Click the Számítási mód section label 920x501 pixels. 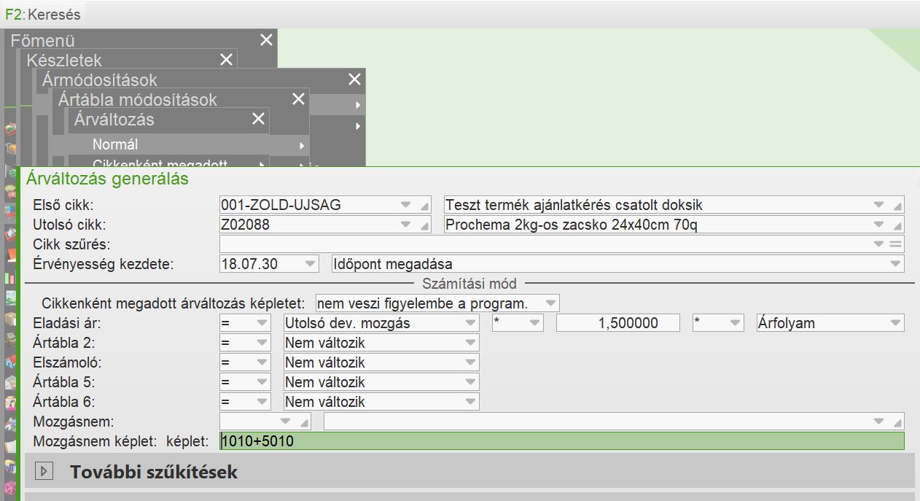pyautogui.click(x=469, y=284)
